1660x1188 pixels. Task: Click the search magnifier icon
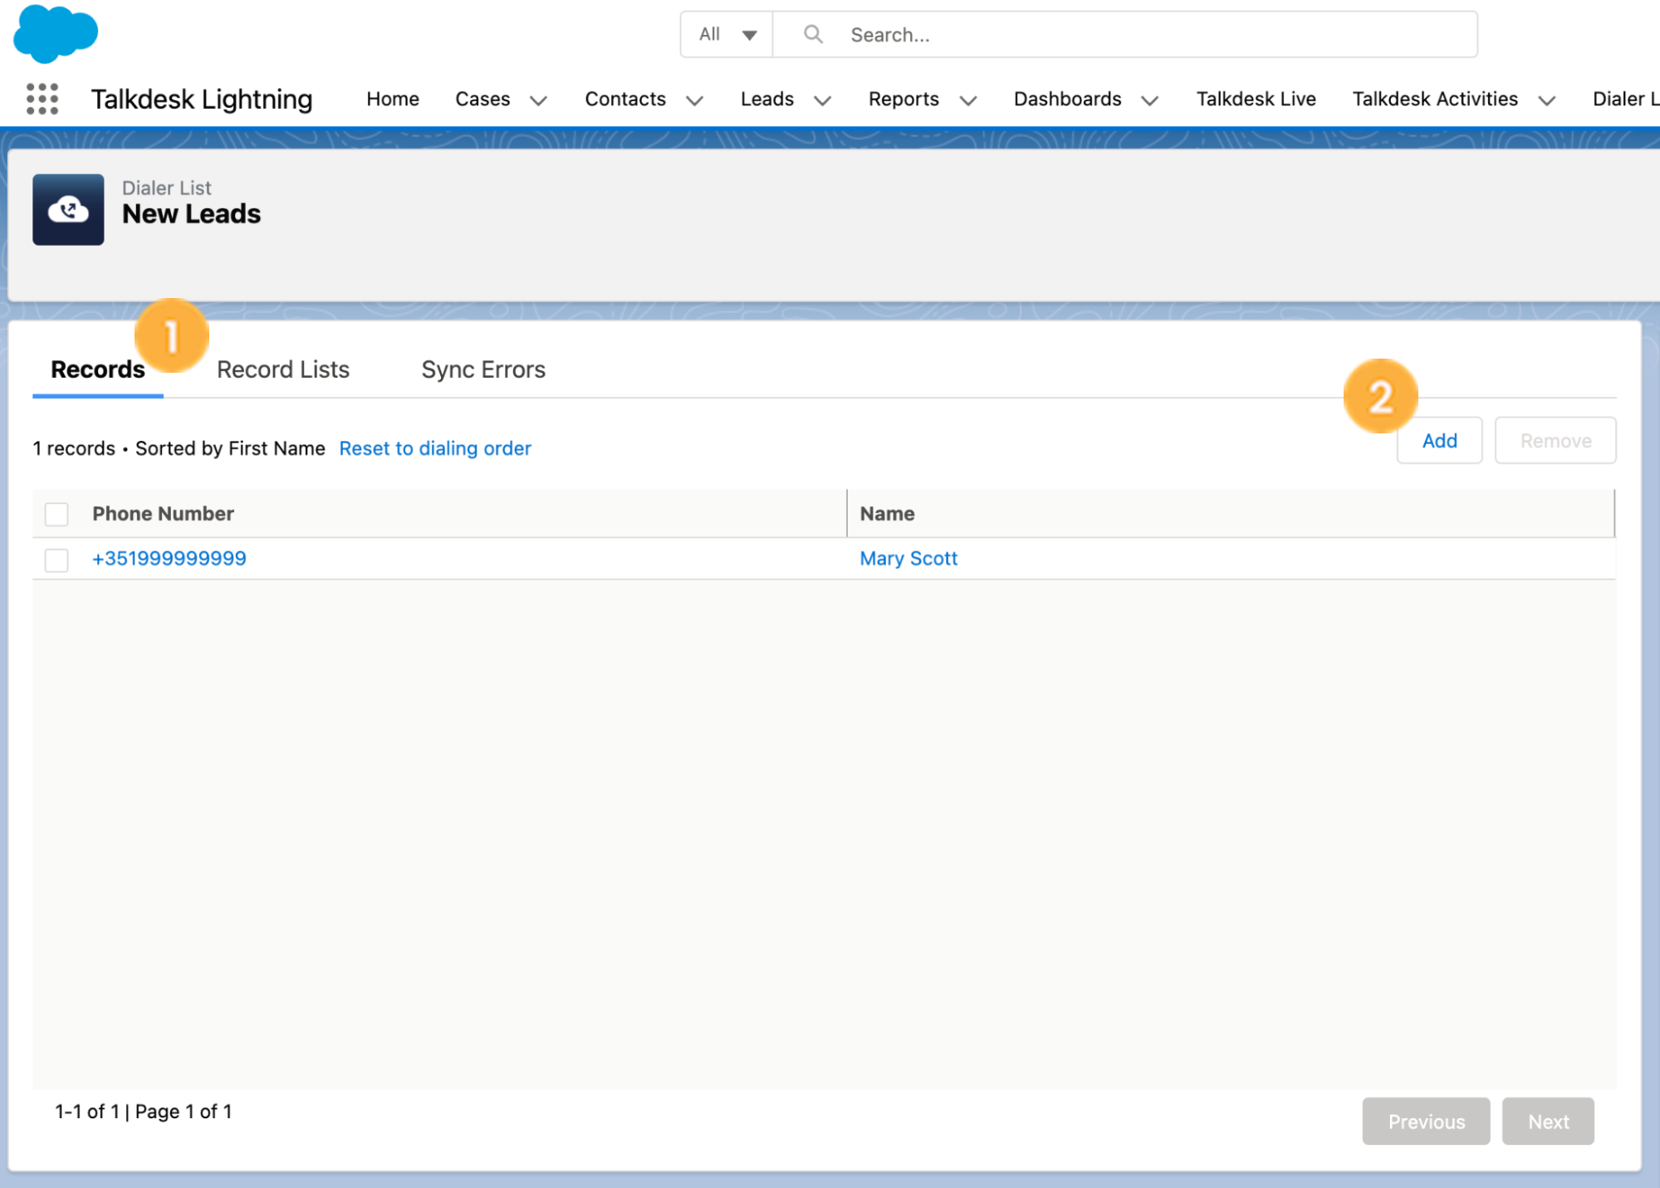(812, 34)
